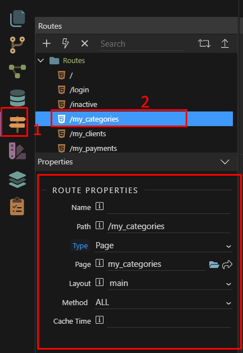The width and height of the screenshot is (243, 353).
Task: Collapse the Routes folder tree
Action: coord(40,60)
